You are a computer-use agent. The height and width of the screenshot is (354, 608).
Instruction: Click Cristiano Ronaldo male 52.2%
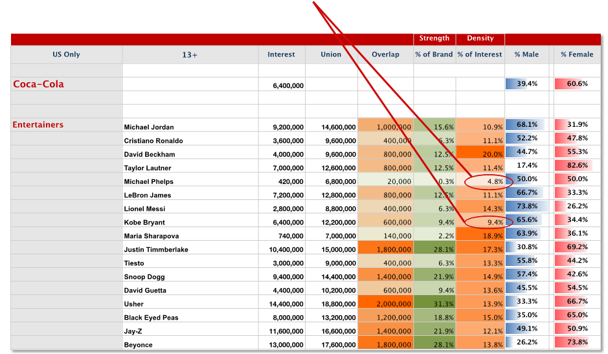click(x=527, y=138)
